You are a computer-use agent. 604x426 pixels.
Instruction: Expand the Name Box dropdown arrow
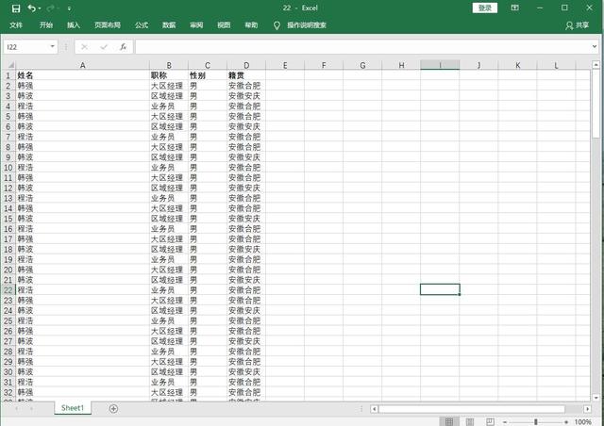53,47
